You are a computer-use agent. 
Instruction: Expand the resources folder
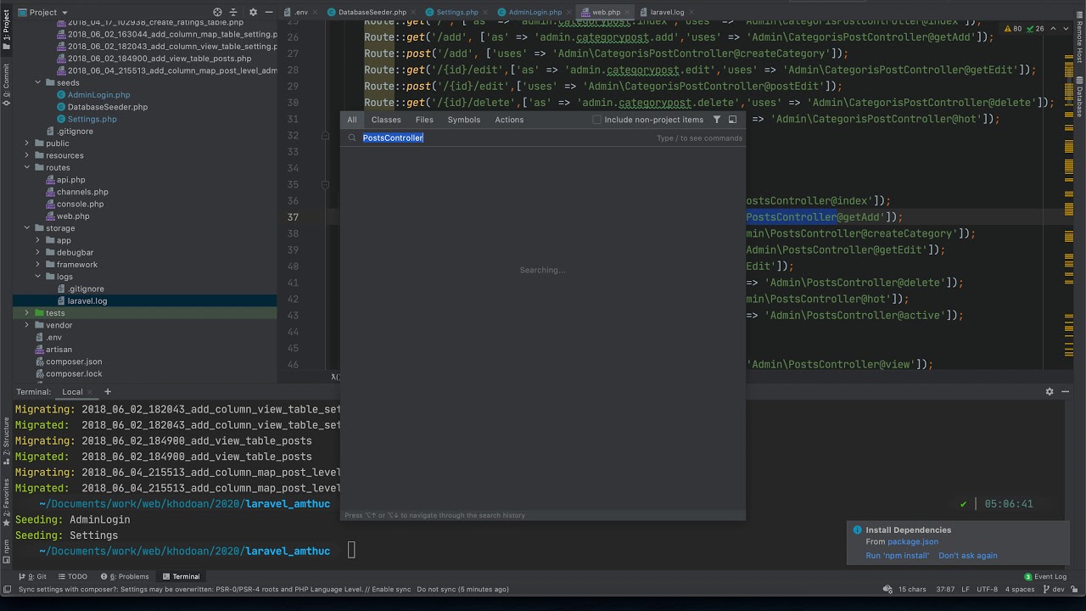pos(27,155)
